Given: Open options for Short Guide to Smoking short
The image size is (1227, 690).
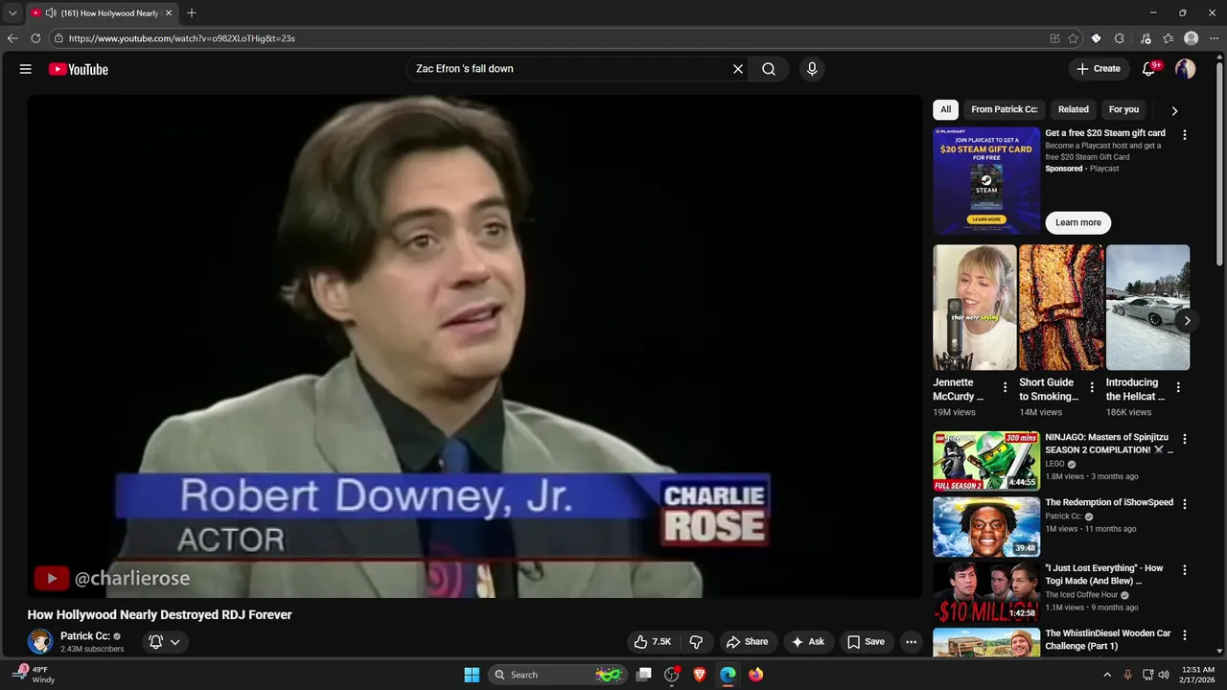Looking at the screenshot, I should (1092, 388).
